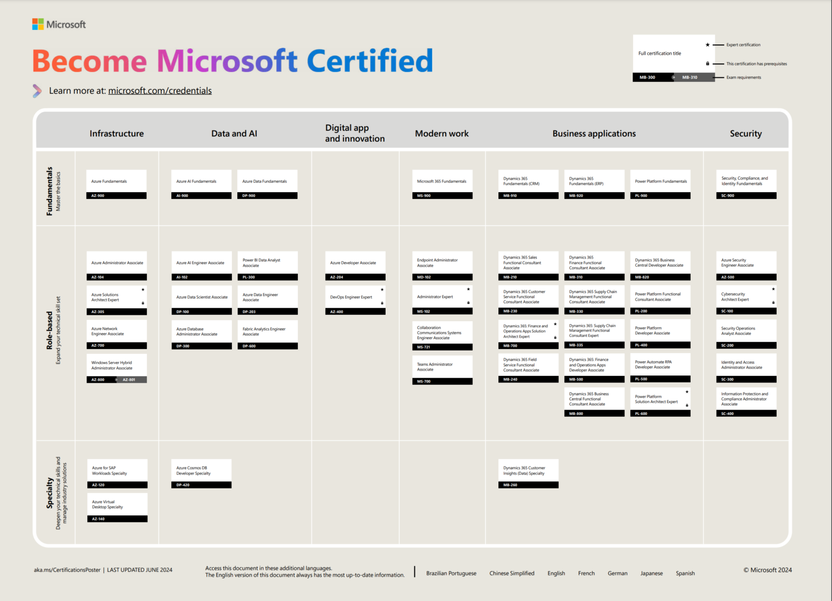Click the MB-300 exam requirements bar in the legend
832x601 pixels.
point(648,77)
